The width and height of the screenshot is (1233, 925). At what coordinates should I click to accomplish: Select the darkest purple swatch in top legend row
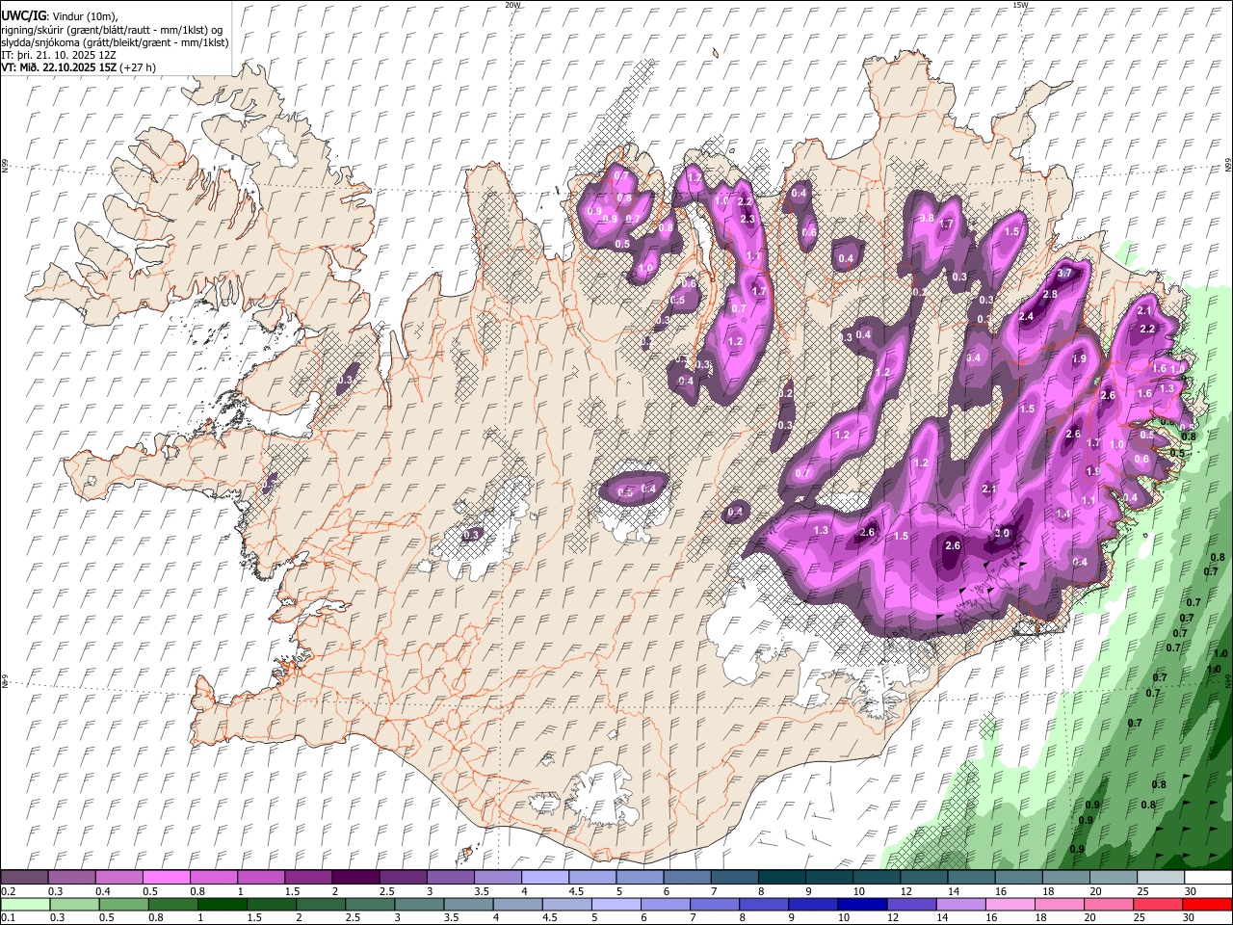pyautogui.click(x=354, y=877)
